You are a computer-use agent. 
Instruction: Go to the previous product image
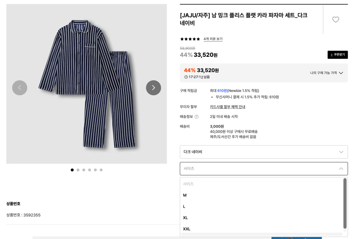click(20, 88)
